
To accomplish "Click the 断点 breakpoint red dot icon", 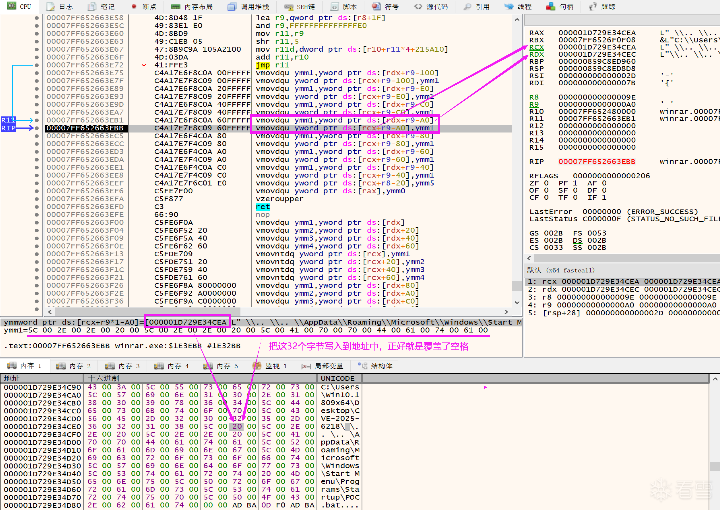I will point(134,7).
